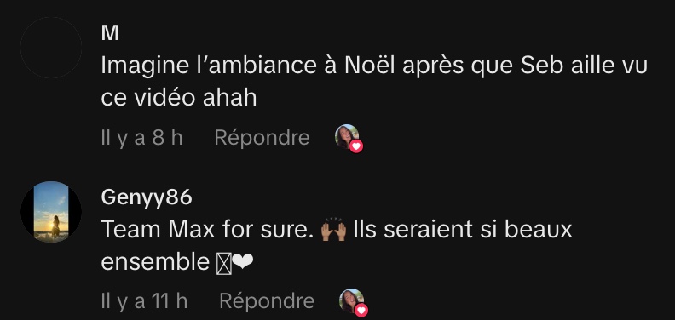Viewport: 675px width, 320px height.
Task: Open Genyy86's sunset profile picture
Action: [51, 212]
